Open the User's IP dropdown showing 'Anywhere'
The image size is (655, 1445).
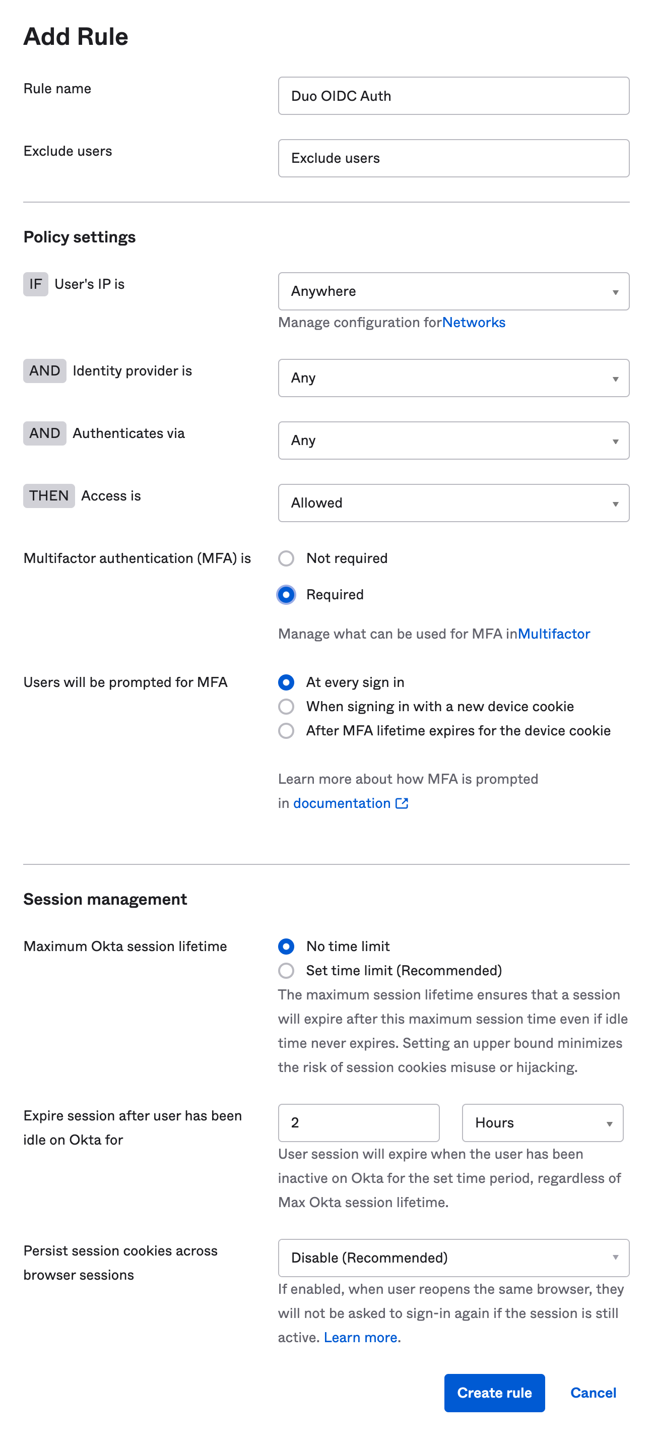[x=453, y=291]
